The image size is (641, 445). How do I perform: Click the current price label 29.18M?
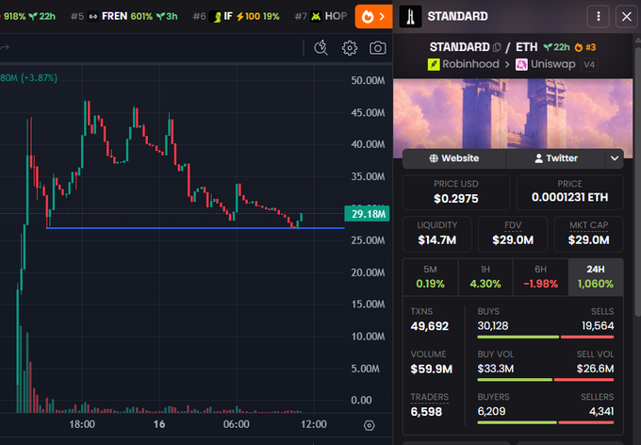coord(367,214)
